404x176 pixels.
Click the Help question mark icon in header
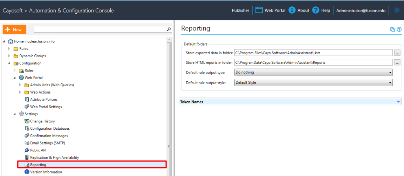[x=316, y=10]
